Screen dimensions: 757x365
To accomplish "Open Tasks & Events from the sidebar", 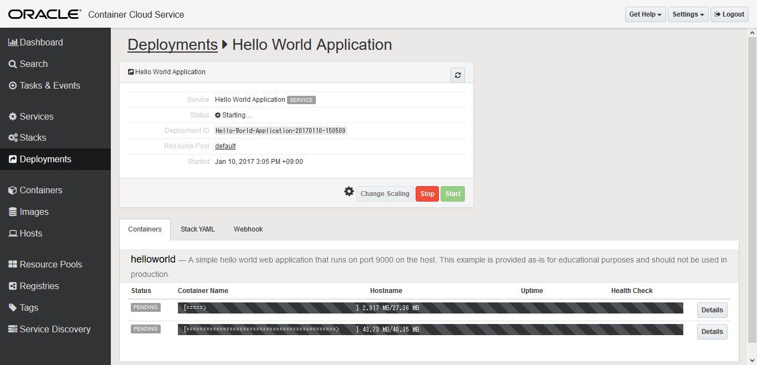I will click(x=55, y=85).
